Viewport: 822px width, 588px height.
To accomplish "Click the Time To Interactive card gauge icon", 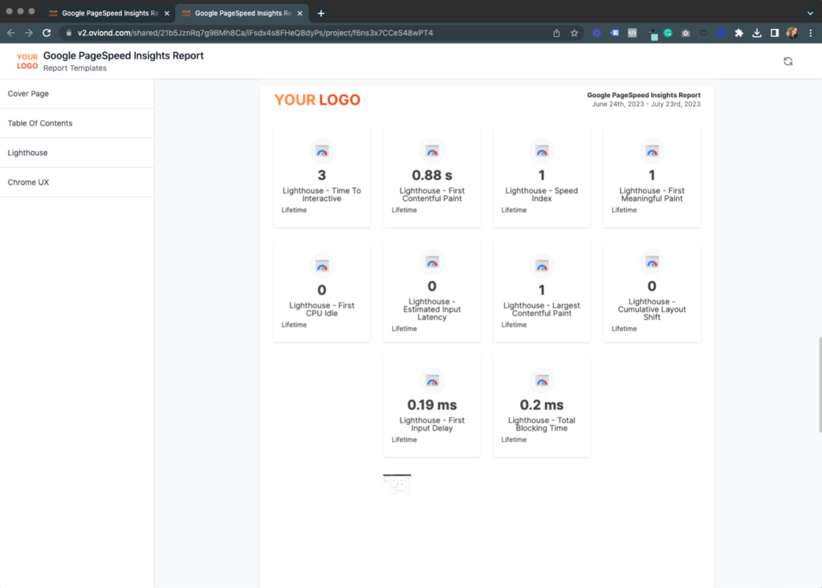I will click(322, 151).
